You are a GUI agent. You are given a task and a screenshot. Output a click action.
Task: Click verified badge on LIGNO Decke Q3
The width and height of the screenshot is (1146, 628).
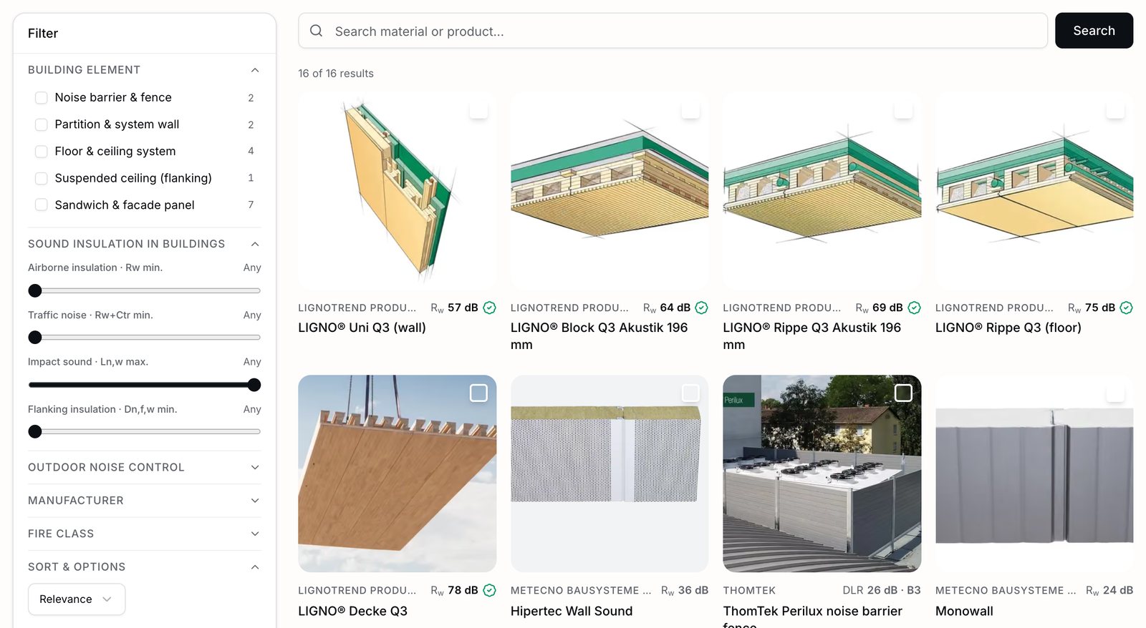click(x=489, y=590)
